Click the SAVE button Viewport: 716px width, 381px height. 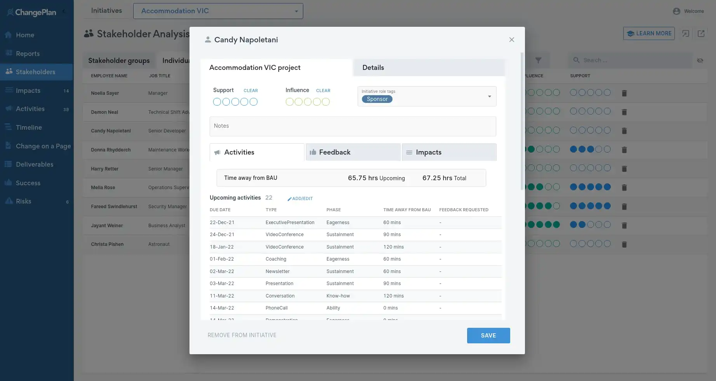[488, 336]
